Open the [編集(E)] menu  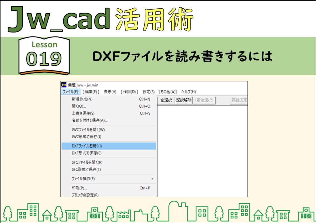91,92
